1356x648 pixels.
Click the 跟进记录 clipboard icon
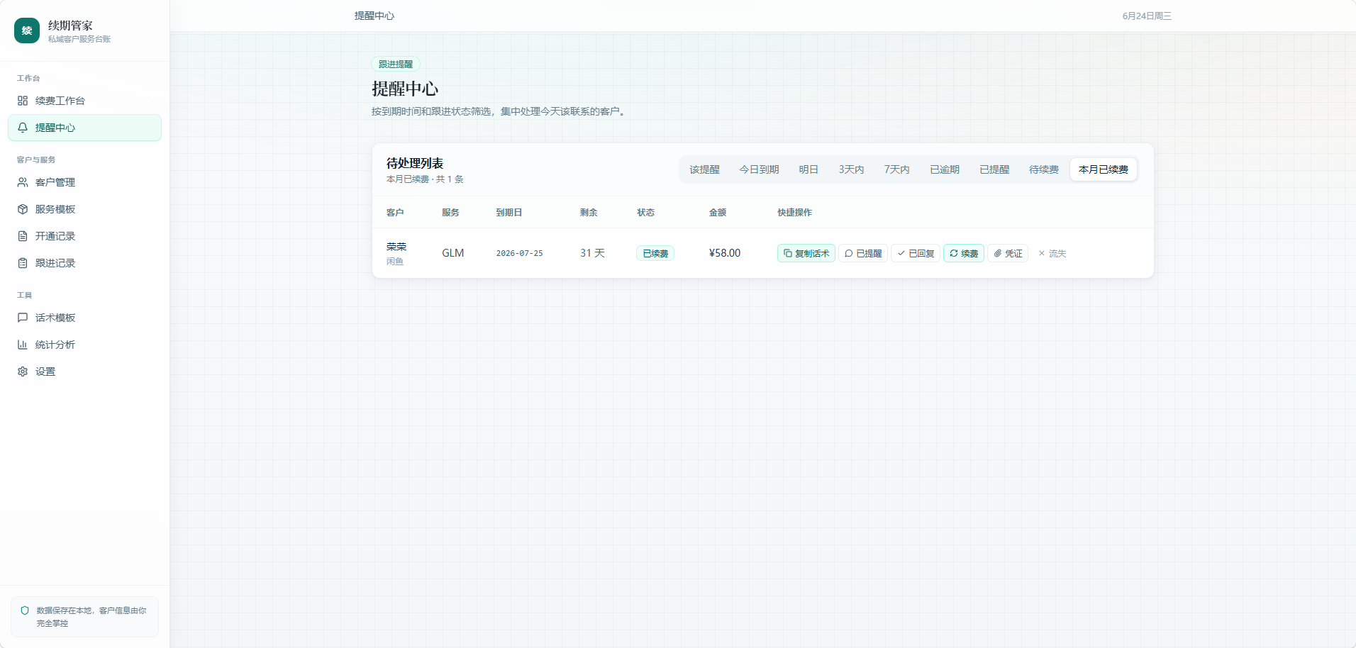pyautogui.click(x=23, y=263)
